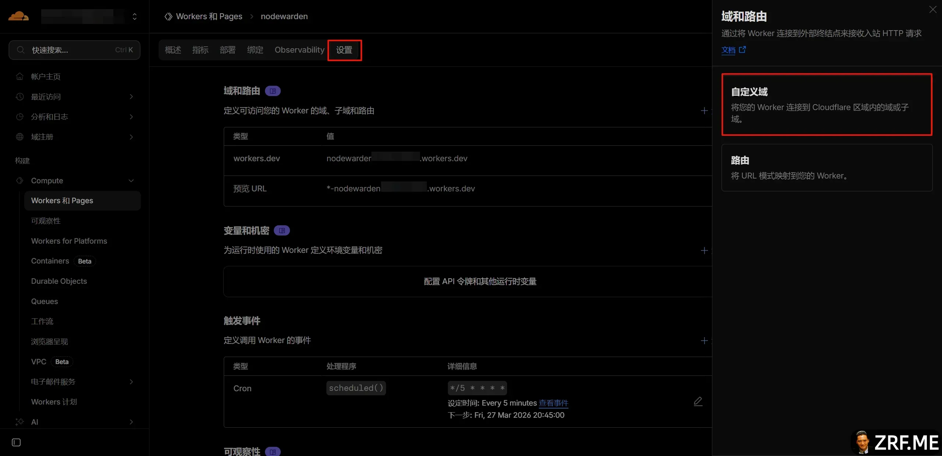Open the 查看事件 link
Screen dimensions: 942x456
pos(553,403)
